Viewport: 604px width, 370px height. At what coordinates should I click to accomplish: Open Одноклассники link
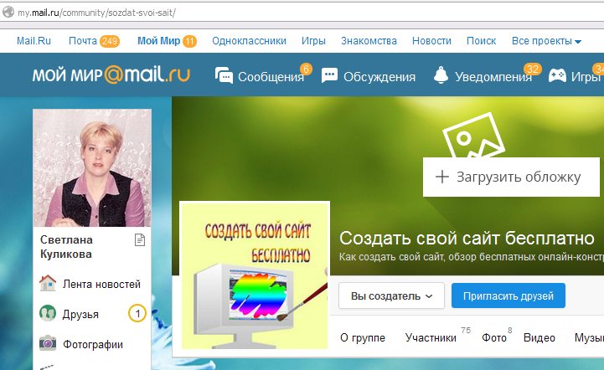pyautogui.click(x=250, y=41)
